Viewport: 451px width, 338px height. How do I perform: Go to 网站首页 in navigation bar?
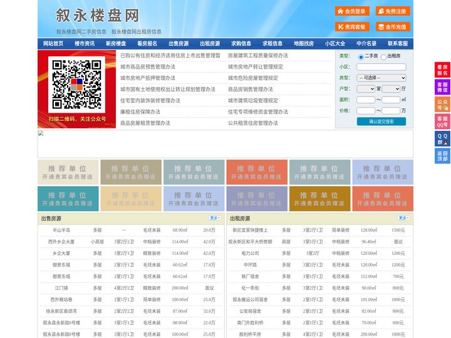click(53, 44)
